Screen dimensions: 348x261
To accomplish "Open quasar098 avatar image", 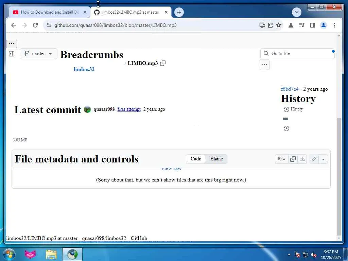I will tap(87, 109).
